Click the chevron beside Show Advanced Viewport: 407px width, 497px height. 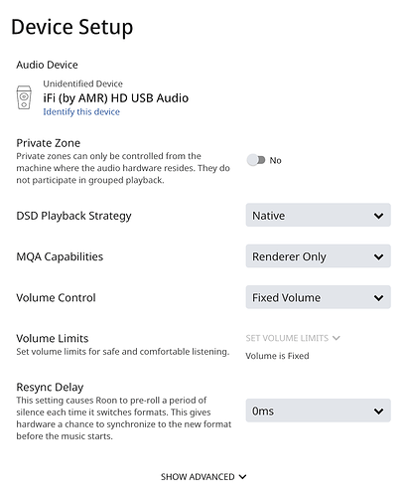pyautogui.click(x=242, y=477)
